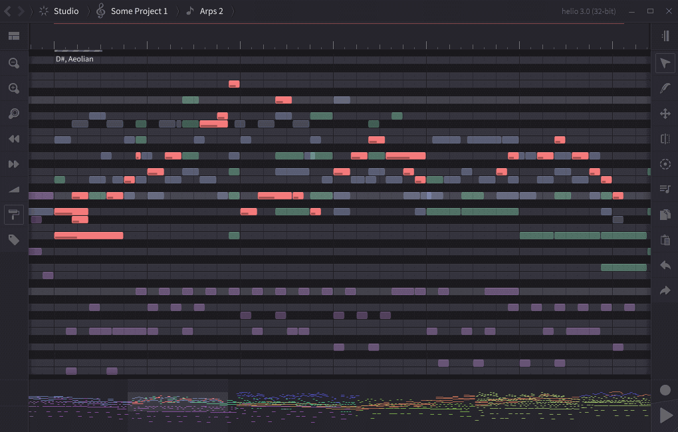Select the feather pen draw tool
Screen dimensions: 678x432
coord(664,88)
